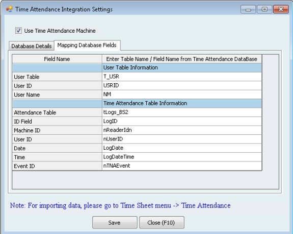
Task: Edit Event ID value nTNAEvent
Action: [182, 166]
